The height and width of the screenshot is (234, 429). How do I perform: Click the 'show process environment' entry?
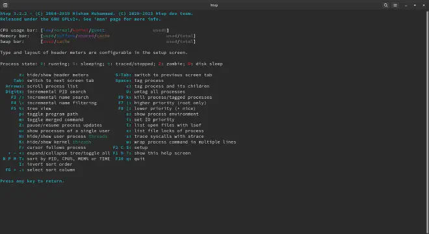[166, 114]
